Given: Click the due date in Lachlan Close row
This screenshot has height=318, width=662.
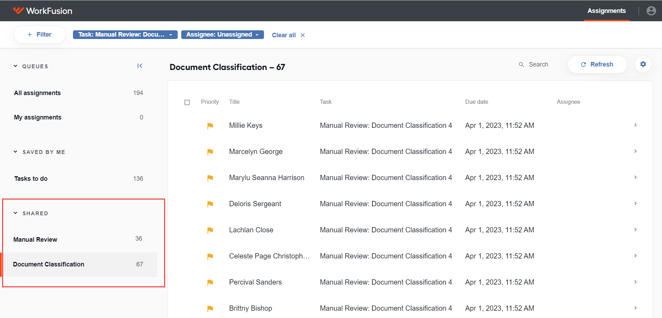Looking at the screenshot, I should (x=500, y=230).
